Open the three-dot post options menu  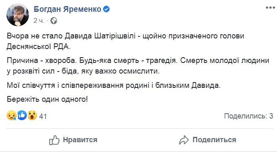pos(270,8)
